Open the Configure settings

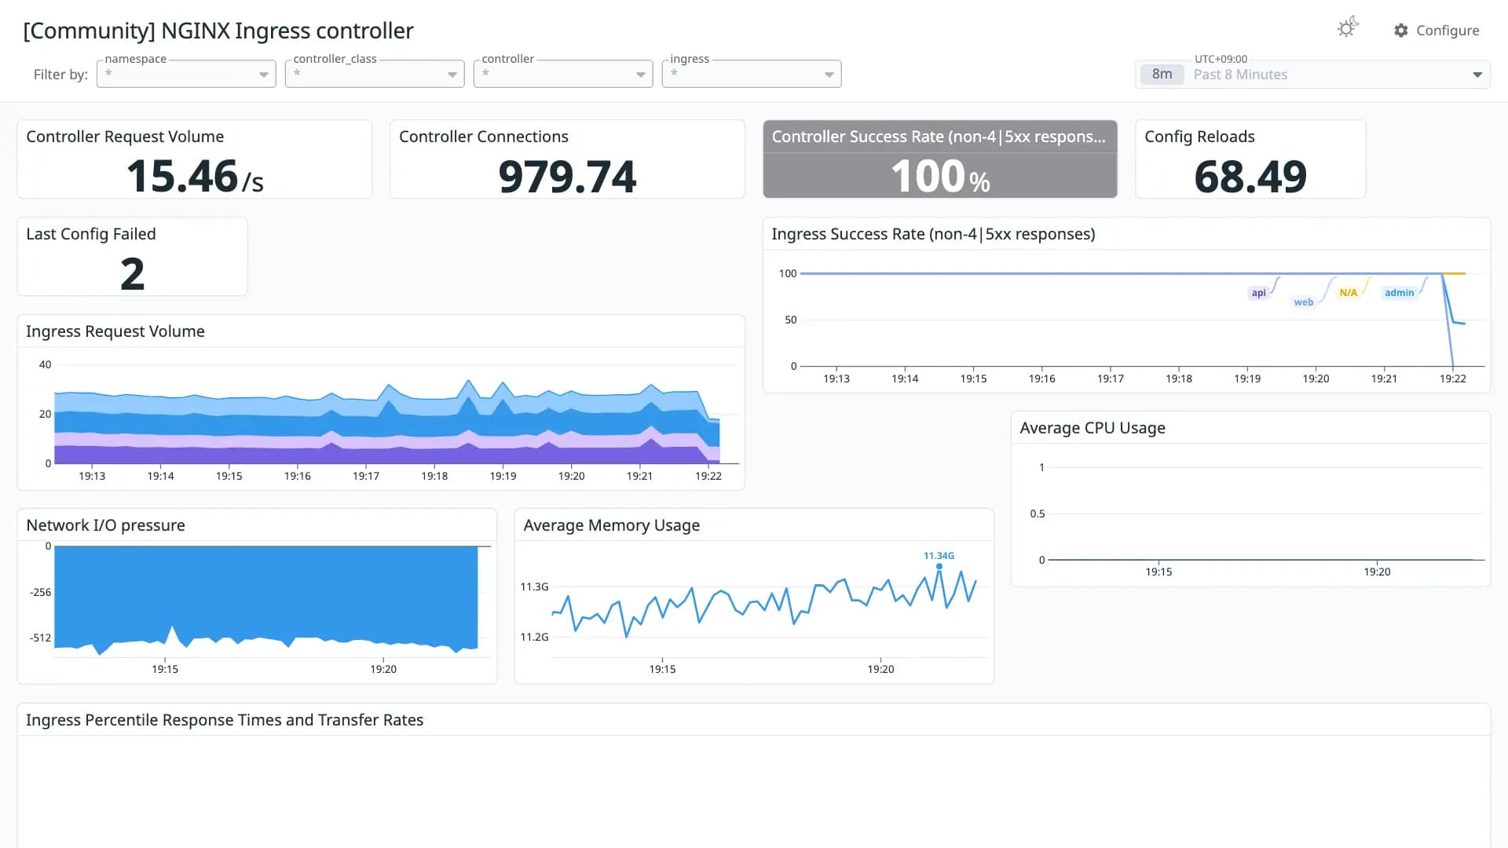click(1437, 31)
